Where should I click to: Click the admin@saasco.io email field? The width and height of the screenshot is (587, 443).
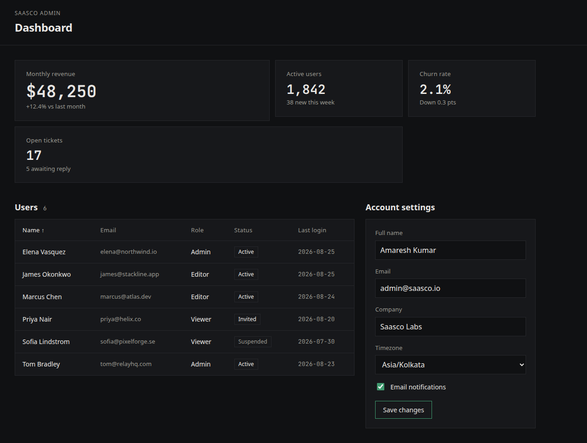pos(450,288)
